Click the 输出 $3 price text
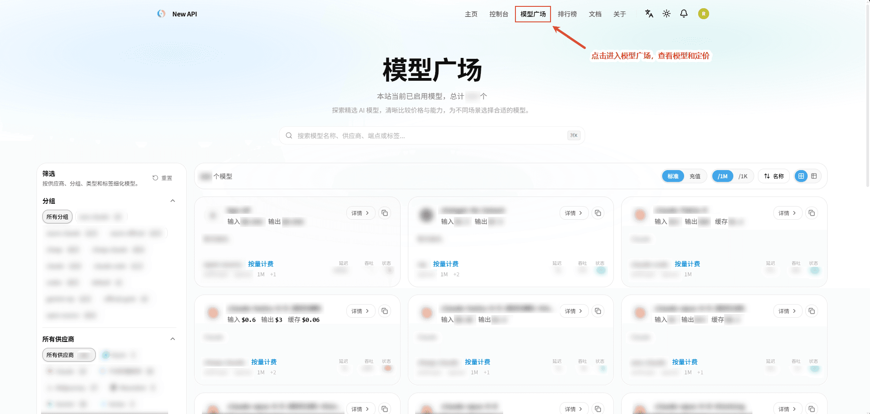This screenshot has height=414, width=870. (x=272, y=320)
